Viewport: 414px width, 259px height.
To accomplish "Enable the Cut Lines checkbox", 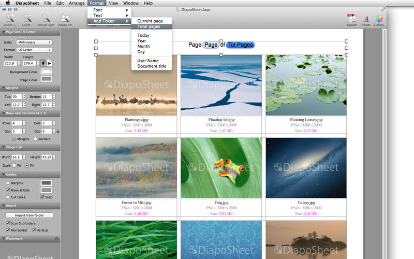I will tap(8, 197).
